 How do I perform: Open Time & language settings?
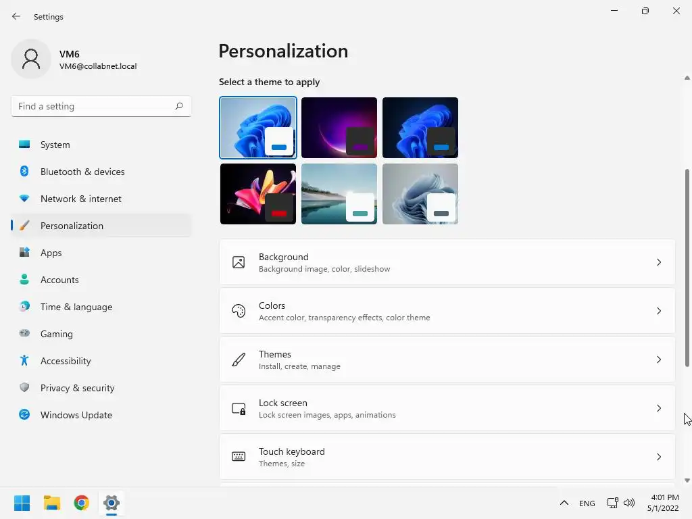pos(101,307)
